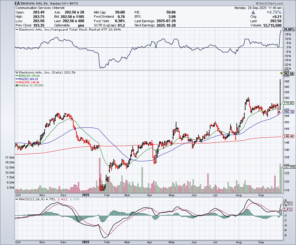
Task: Click the EMA(20) green legend line
Action: [17, 76]
